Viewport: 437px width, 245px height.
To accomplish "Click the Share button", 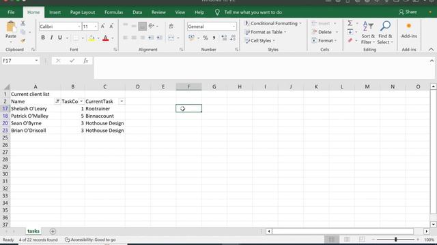I will coord(408,12).
